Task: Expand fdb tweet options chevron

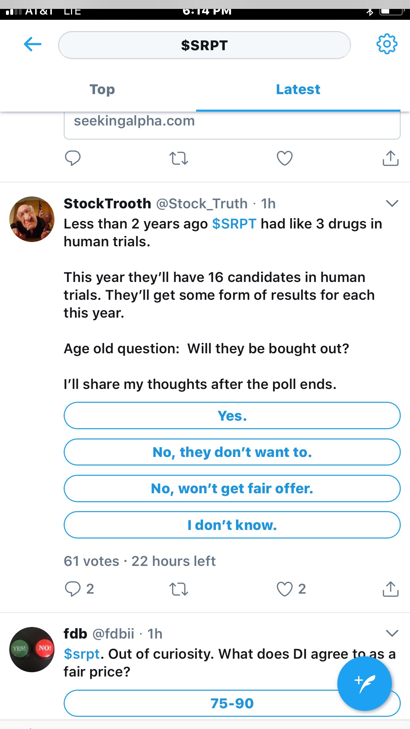Action: pyautogui.click(x=392, y=633)
